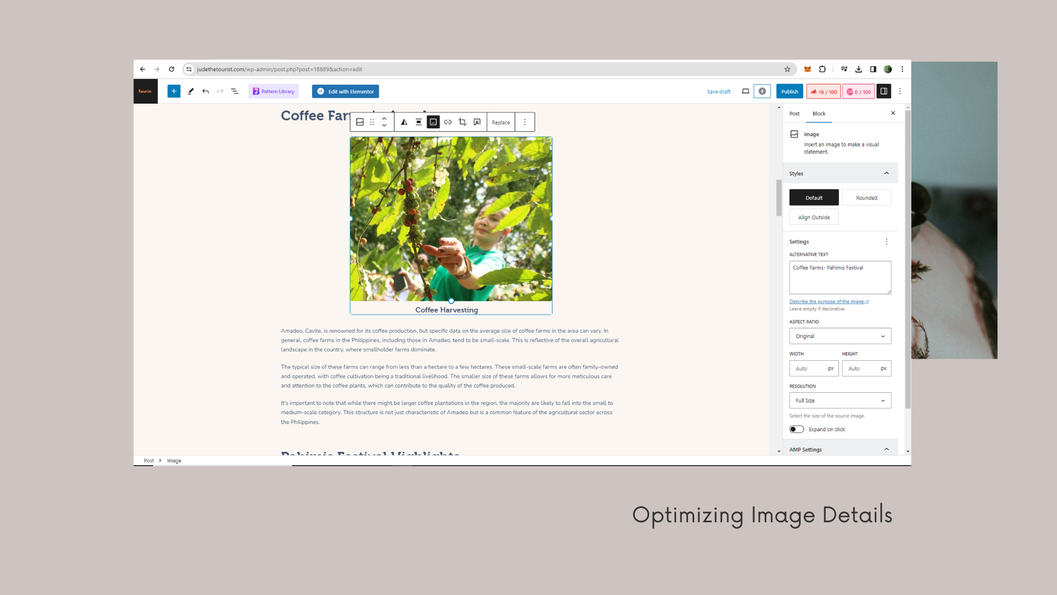The width and height of the screenshot is (1057, 595).
Task: Toggle the settings sidebar panel icon
Action: tap(884, 91)
